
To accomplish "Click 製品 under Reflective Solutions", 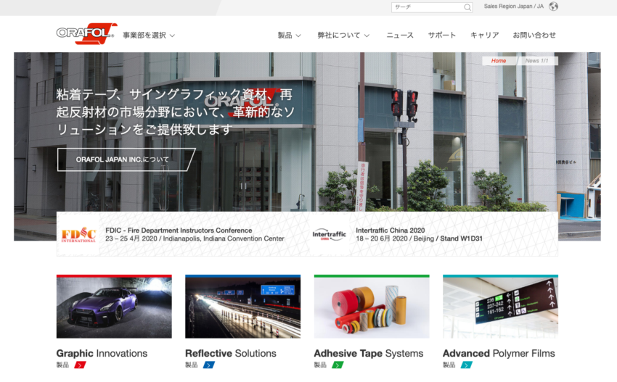I will click(x=192, y=365).
